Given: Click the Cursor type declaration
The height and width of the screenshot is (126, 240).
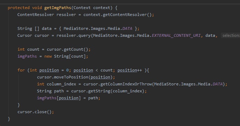Looking at the screenshot, I should pyautogui.click(x=25, y=35).
